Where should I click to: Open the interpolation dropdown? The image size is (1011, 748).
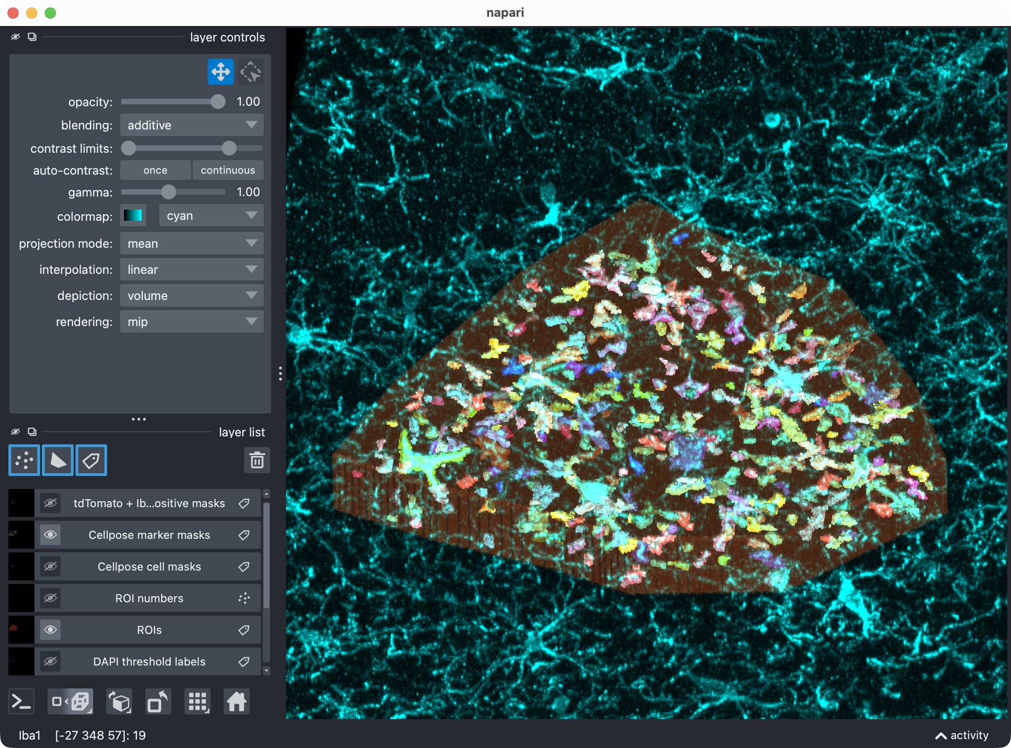point(192,270)
